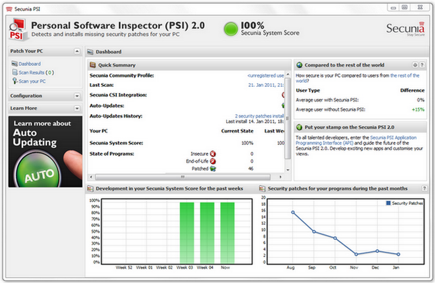Screen dimensions: 435x283
Task: Expand the Configuration section
Action: click(77, 96)
